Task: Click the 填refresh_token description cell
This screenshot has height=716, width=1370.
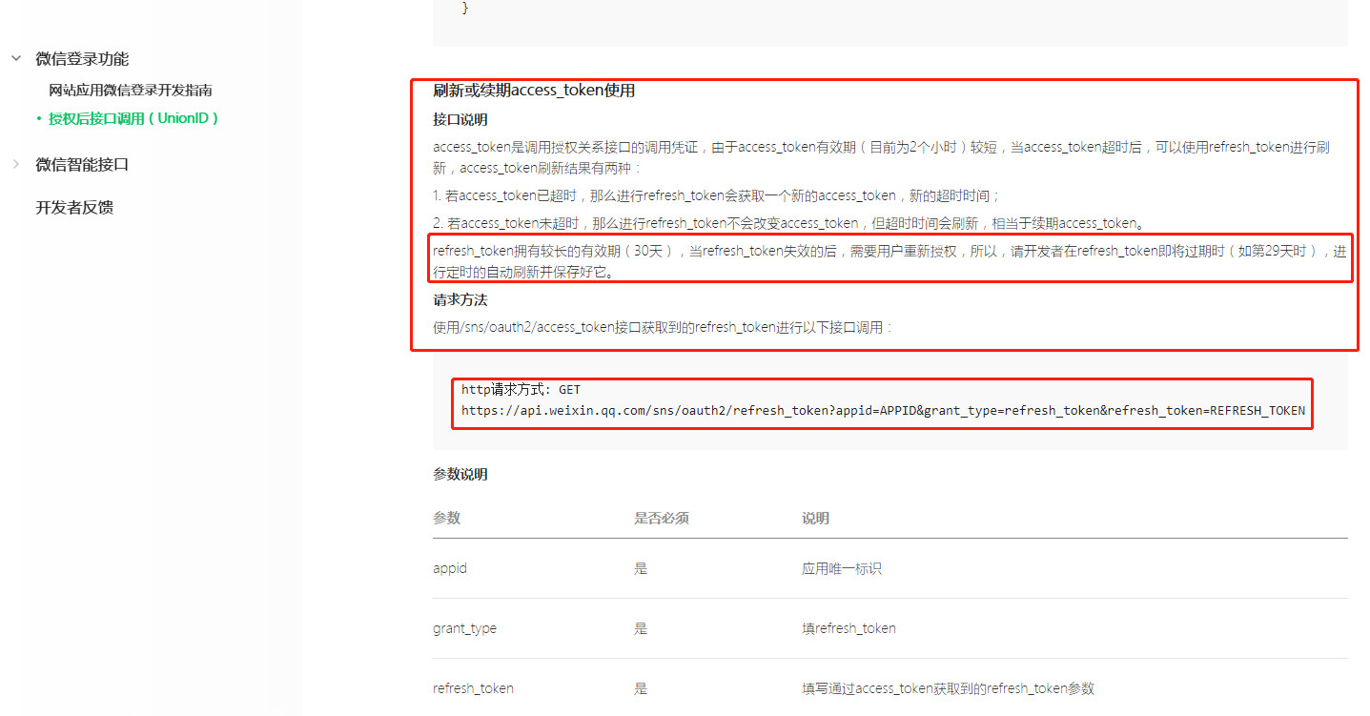Action: [x=849, y=628]
